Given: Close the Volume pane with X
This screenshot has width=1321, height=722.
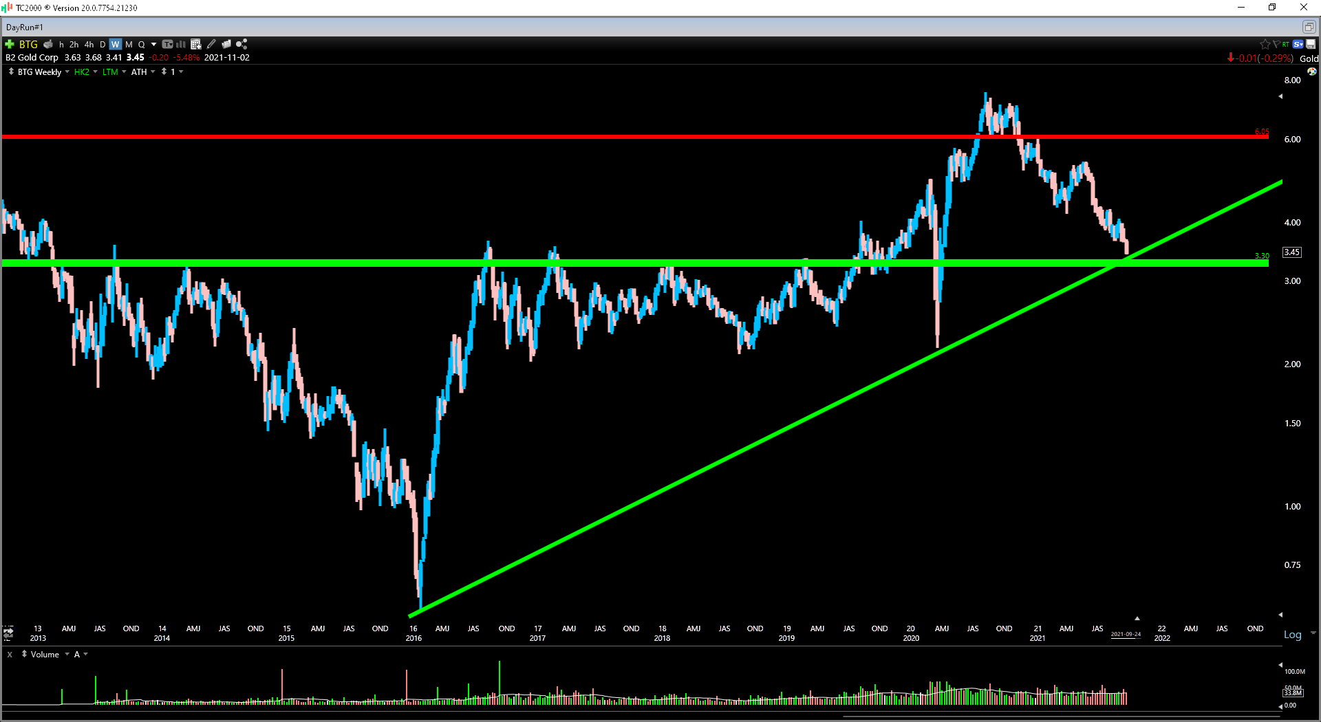Looking at the screenshot, I should tap(10, 655).
